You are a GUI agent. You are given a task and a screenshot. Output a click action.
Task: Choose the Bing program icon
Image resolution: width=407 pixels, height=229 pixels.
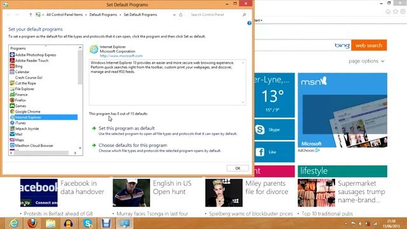(x=12, y=66)
